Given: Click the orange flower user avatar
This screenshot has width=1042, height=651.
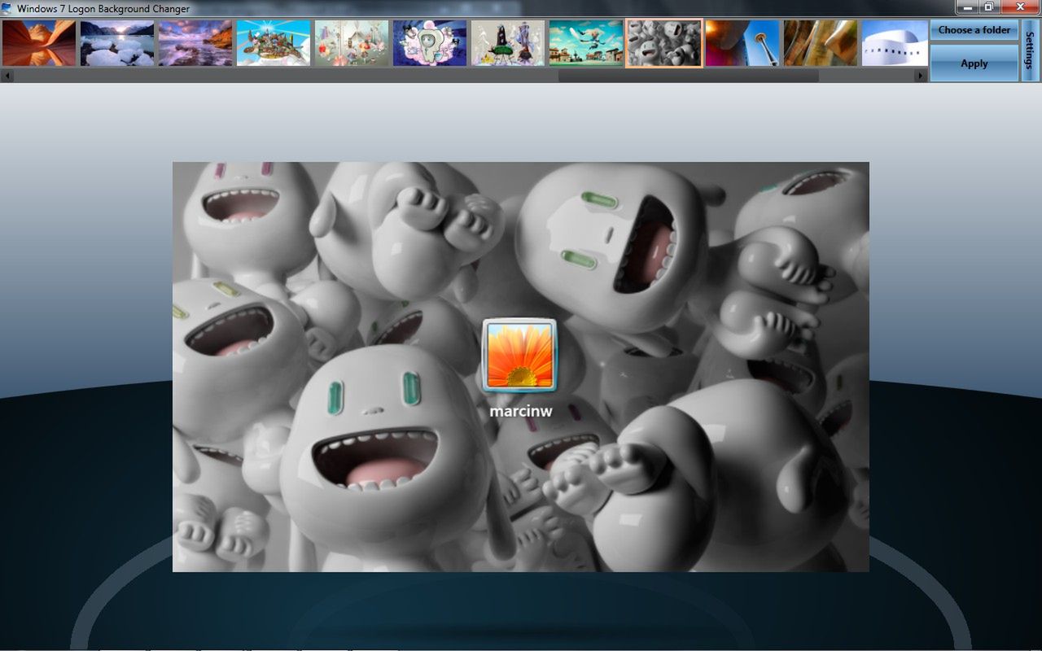Looking at the screenshot, I should pos(519,356).
